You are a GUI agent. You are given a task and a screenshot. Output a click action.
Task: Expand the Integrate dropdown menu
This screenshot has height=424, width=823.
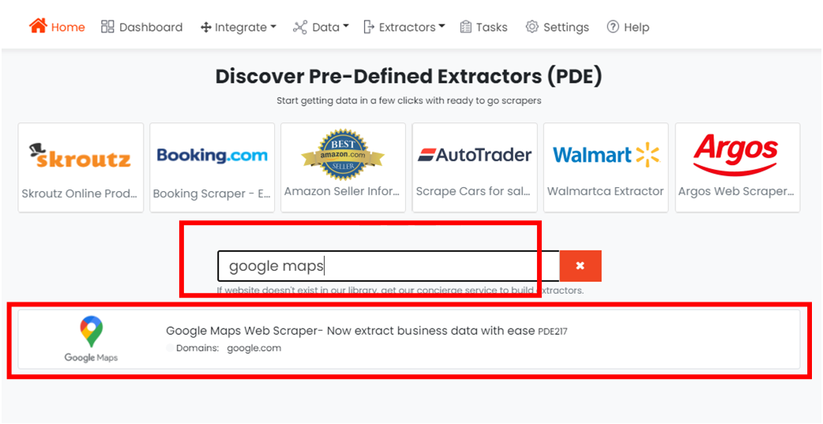(239, 28)
